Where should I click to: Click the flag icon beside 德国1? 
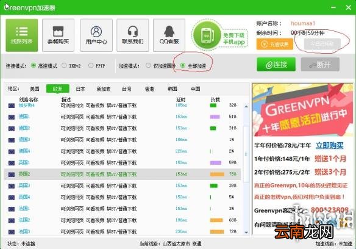pos(12,117)
